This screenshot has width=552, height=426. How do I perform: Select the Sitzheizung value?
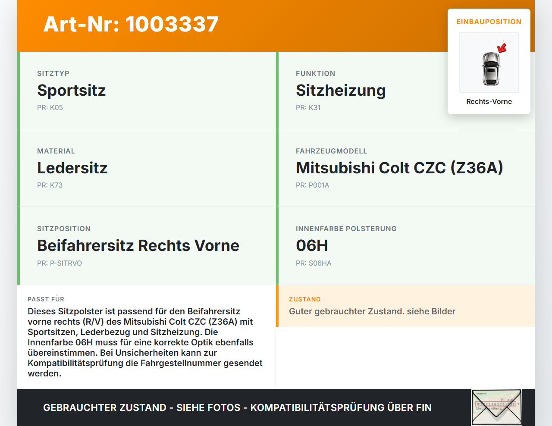(341, 90)
